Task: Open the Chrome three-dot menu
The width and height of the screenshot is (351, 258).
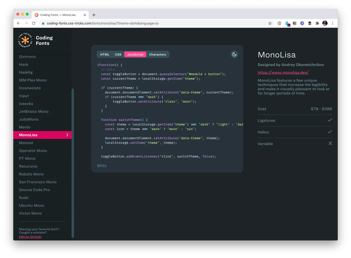Action: click(333, 23)
